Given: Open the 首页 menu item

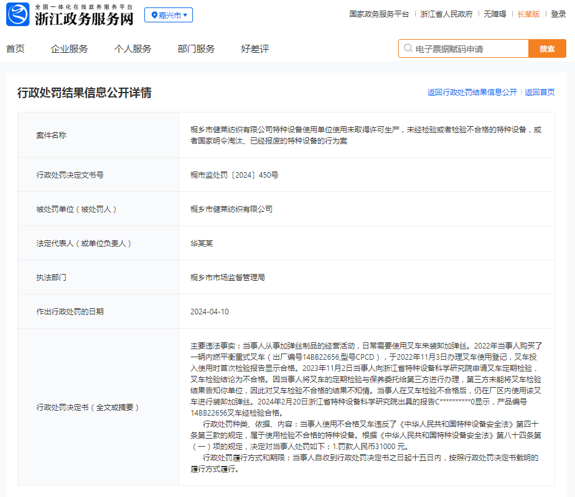Looking at the screenshot, I should coord(16,49).
